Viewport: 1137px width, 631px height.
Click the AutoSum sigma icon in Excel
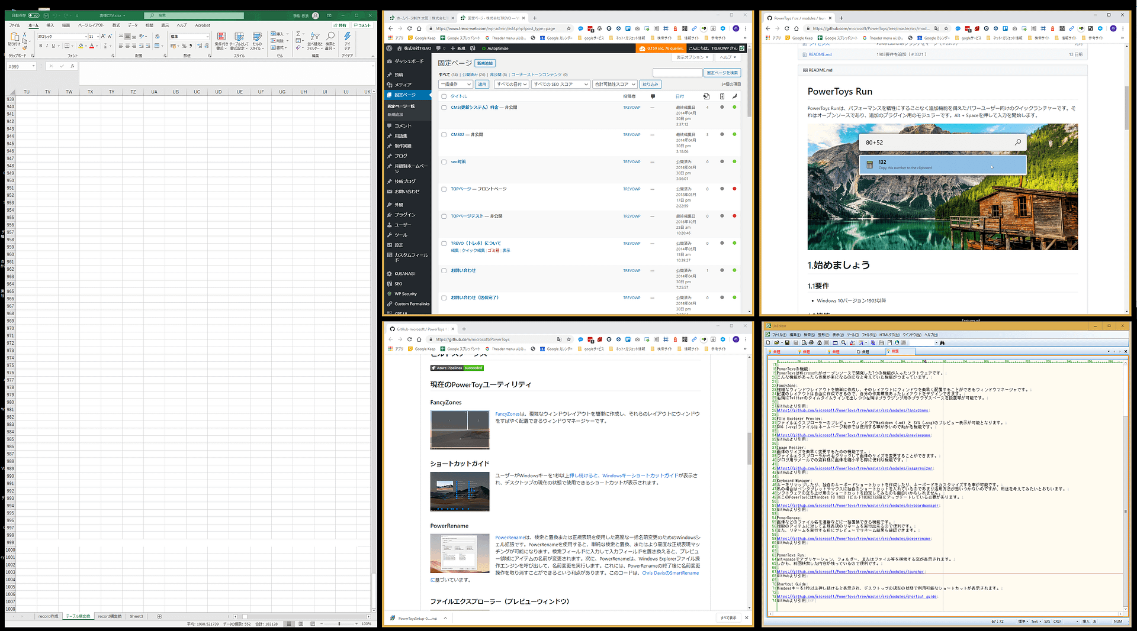pyautogui.click(x=299, y=34)
